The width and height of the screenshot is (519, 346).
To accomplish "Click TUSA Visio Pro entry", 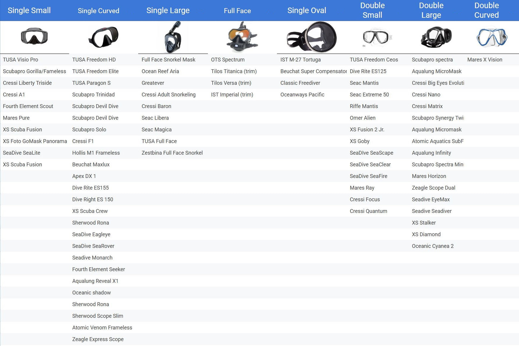I will tap(20, 60).
